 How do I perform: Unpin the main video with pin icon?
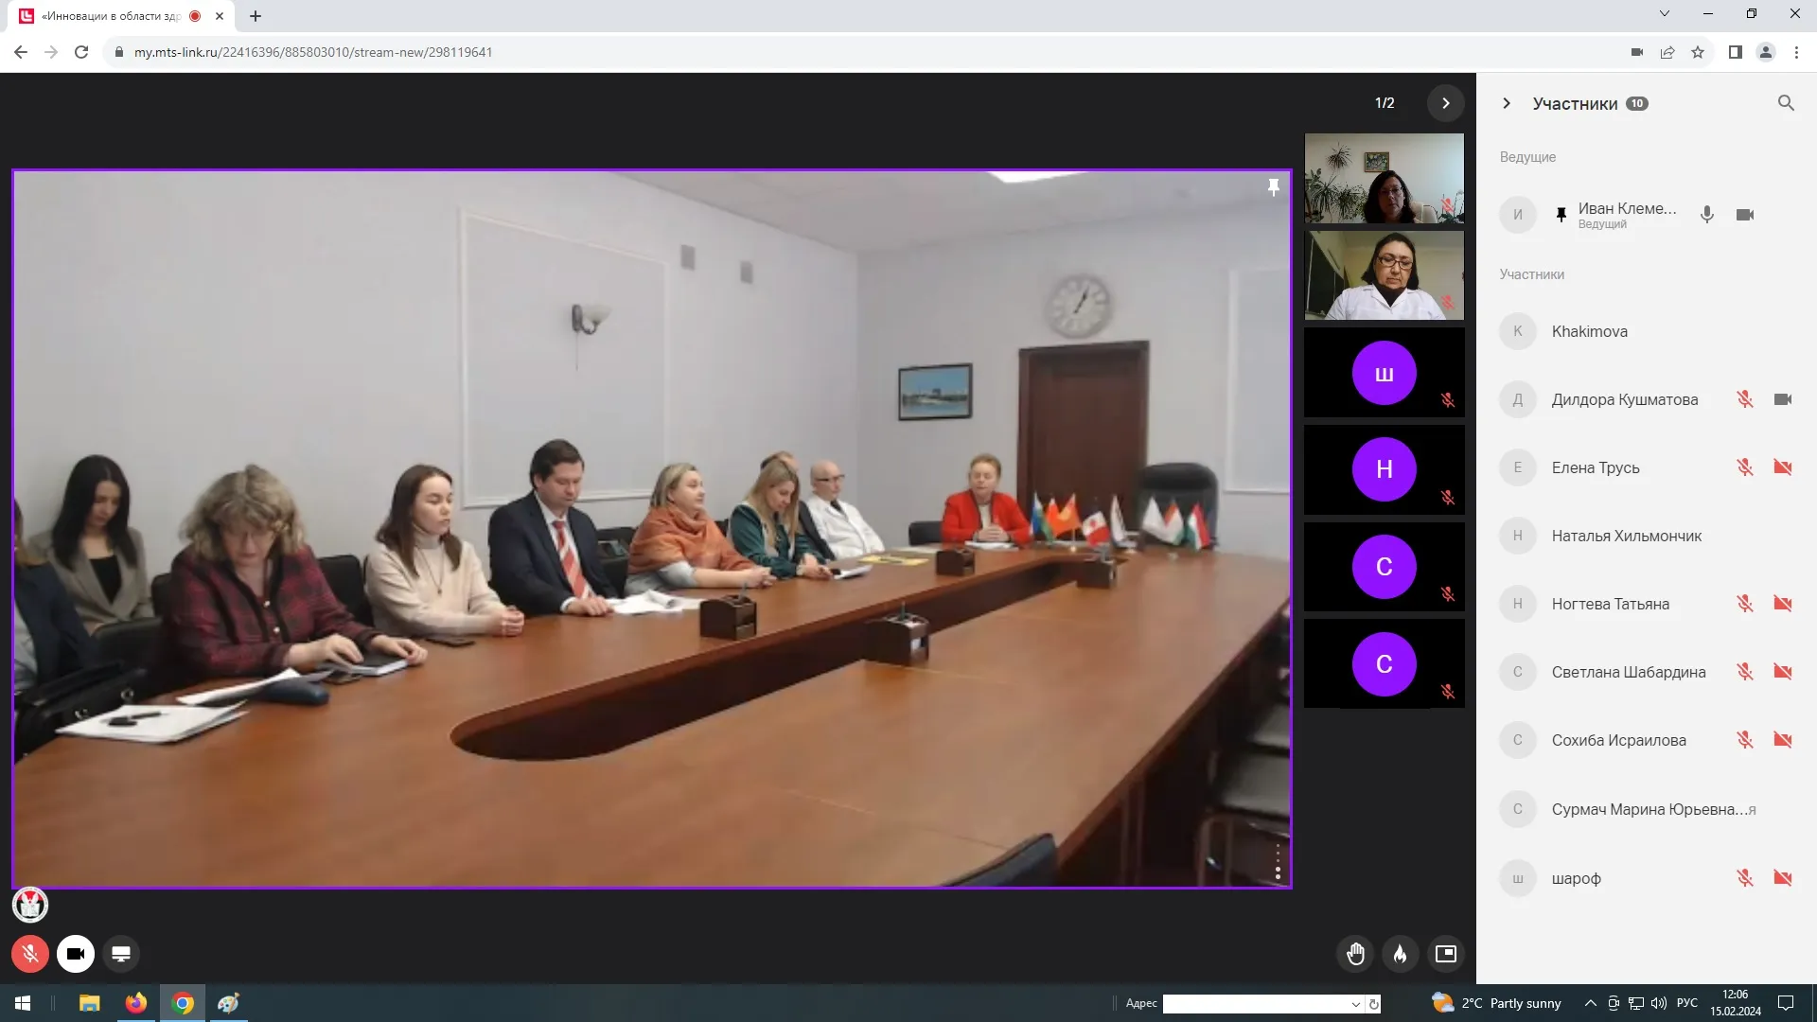1274,187
